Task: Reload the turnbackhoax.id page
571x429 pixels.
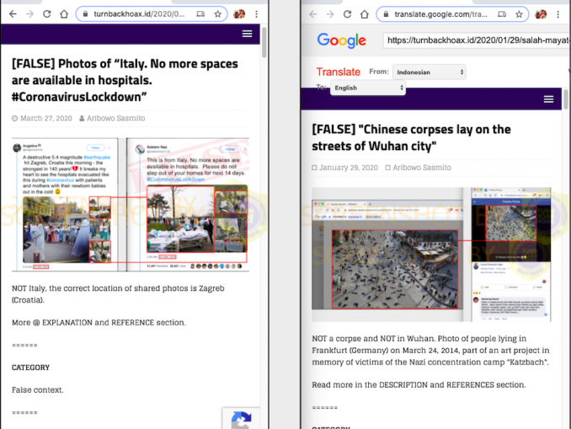Action: pyautogui.click(x=47, y=14)
